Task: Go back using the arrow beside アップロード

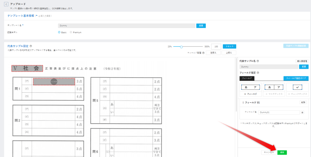Action: click(6, 4)
